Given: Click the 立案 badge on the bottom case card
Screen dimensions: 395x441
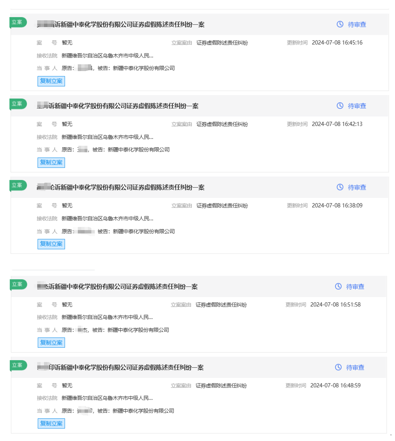Looking at the screenshot, I should point(17,365).
